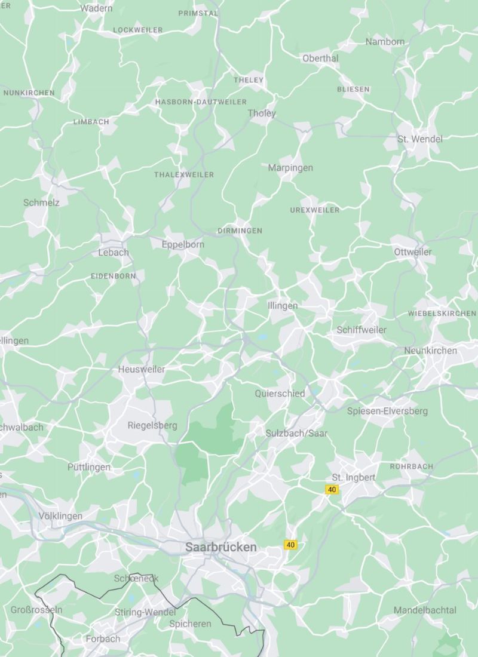The width and height of the screenshot is (478, 657).
Task: Select the Schmelz label
Action: pyautogui.click(x=41, y=203)
